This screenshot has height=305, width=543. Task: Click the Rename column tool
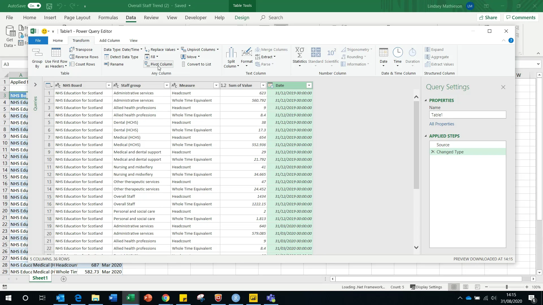[x=114, y=64]
